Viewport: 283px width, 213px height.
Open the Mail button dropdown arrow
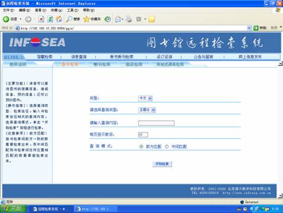click(122, 19)
